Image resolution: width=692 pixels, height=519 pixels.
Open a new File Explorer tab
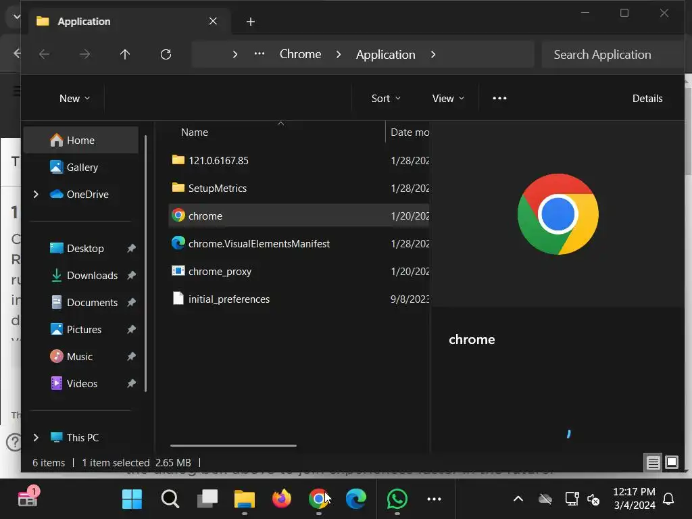251,22
